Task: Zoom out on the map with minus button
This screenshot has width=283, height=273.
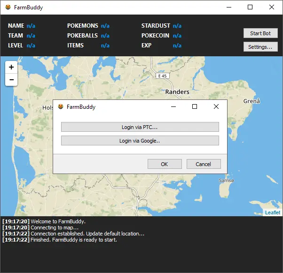Action: pos(11,80)
